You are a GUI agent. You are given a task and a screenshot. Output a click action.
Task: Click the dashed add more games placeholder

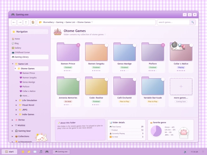coord(181,86)
